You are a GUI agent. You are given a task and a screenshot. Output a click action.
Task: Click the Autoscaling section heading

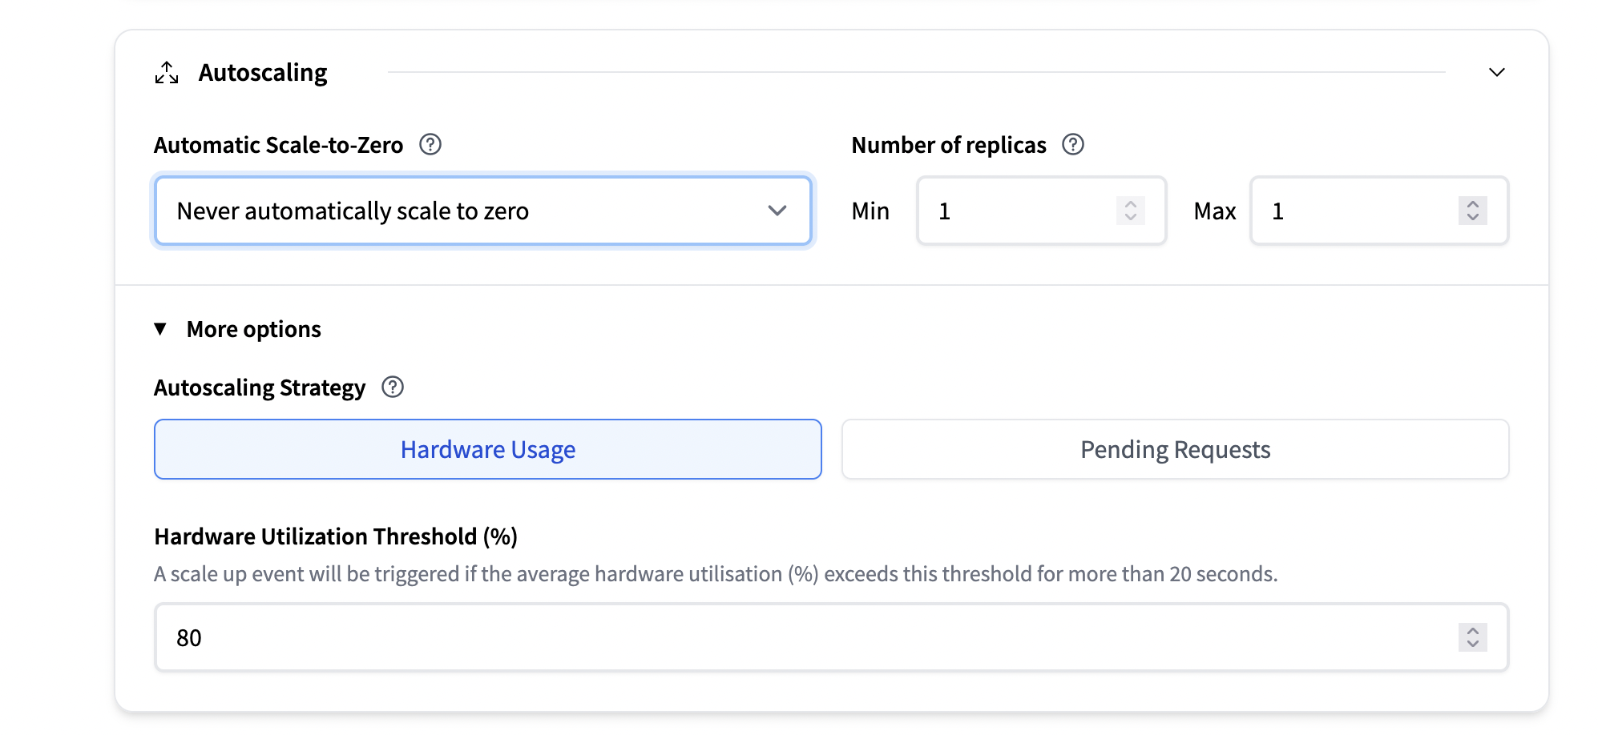(263, 73)
